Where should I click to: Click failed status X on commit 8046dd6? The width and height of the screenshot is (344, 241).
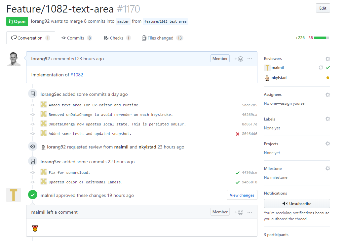(x=237, y=134)
